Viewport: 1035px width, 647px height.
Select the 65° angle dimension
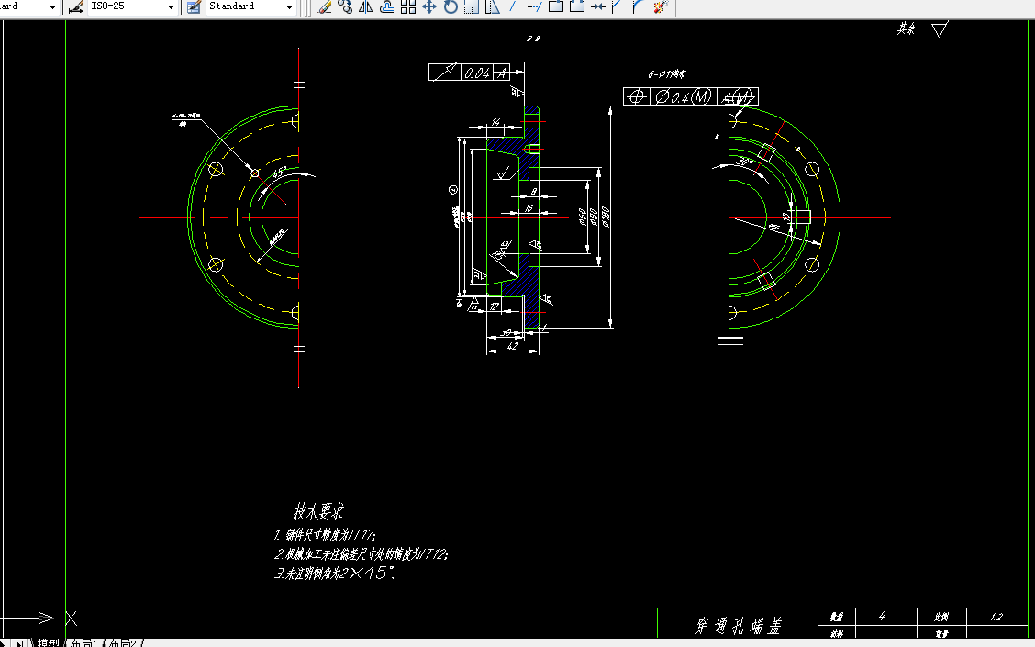(279, 172)
